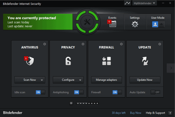
Task: Click the 'Last scan: today' text
Action: click(18, 22)
